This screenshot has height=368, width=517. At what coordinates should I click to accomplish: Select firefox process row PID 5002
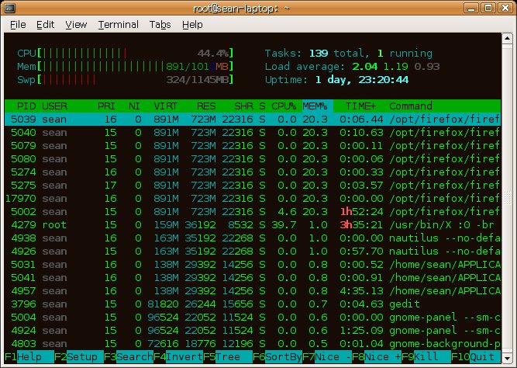click(x=253, y=212)
